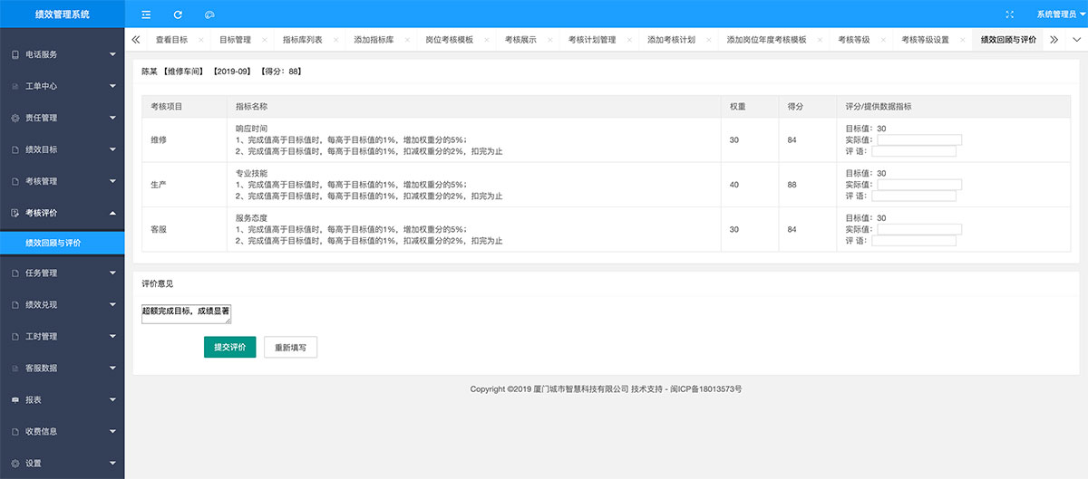Open 考核等级设置 tab

925,40
